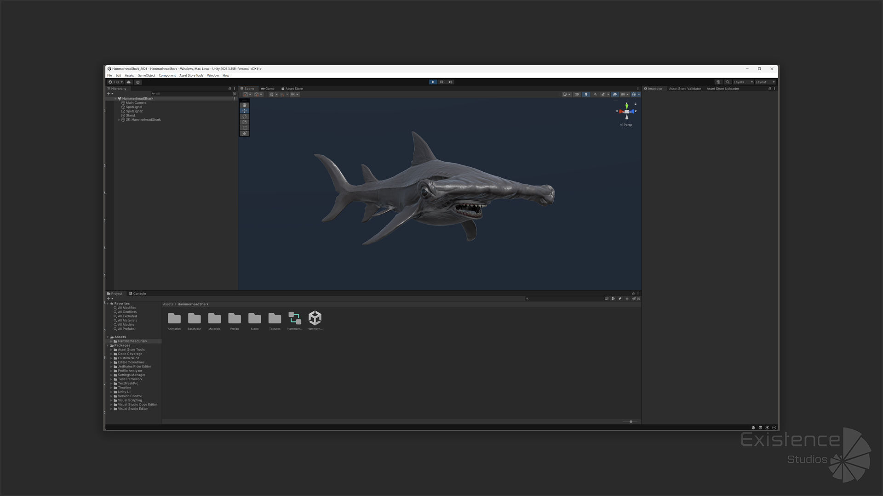This screenshot has width=883, height=496.
Task: Open the account dropdown
Action: [x=115, y=82]
